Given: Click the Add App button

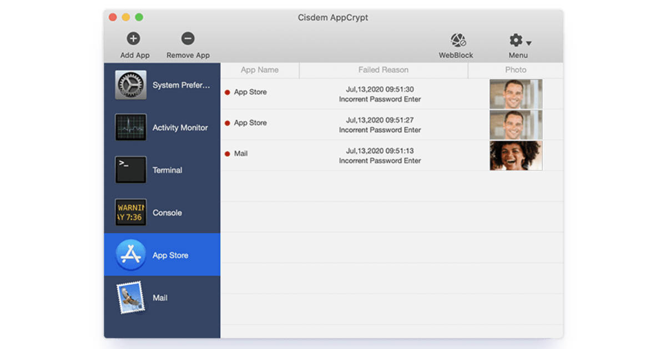Looking at the screenshot, I should pyautogui.click(x=134, y=44).
